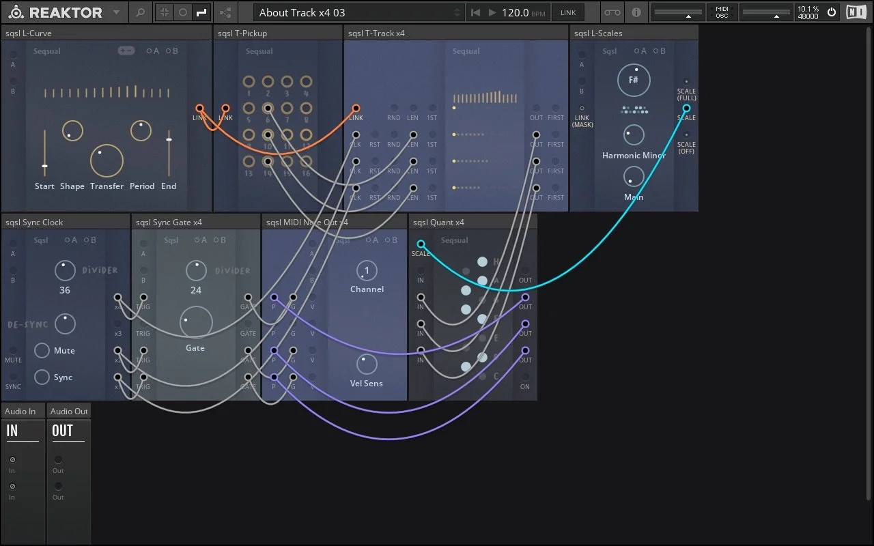Click the info hints icon

(x=636, y=12)
